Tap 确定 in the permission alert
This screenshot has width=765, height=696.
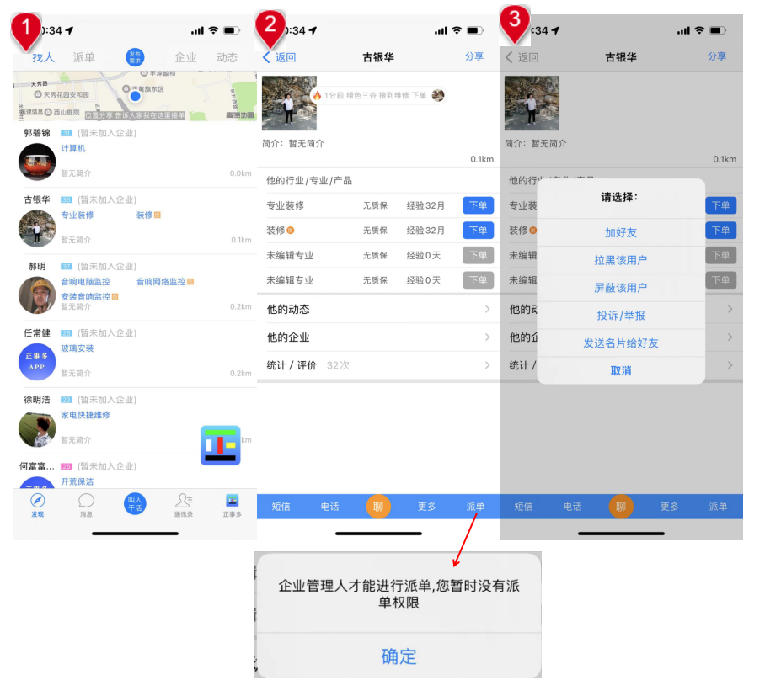click(399, 656)
